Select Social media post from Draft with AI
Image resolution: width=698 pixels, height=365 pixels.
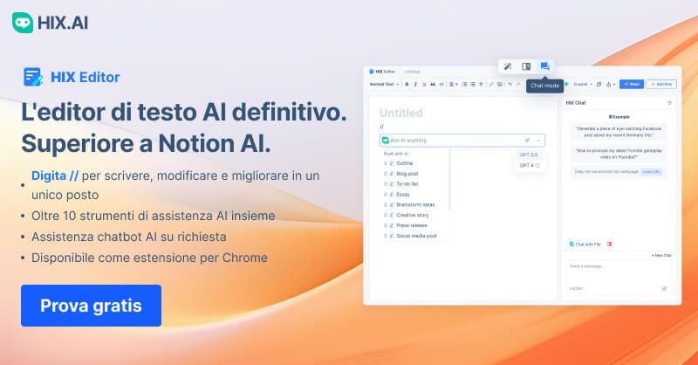pos(415,236)
